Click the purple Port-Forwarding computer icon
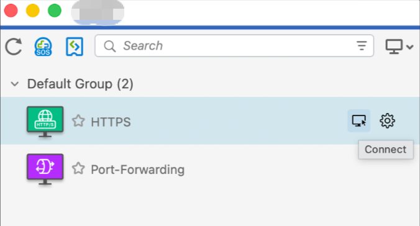 tap(45, 169)
